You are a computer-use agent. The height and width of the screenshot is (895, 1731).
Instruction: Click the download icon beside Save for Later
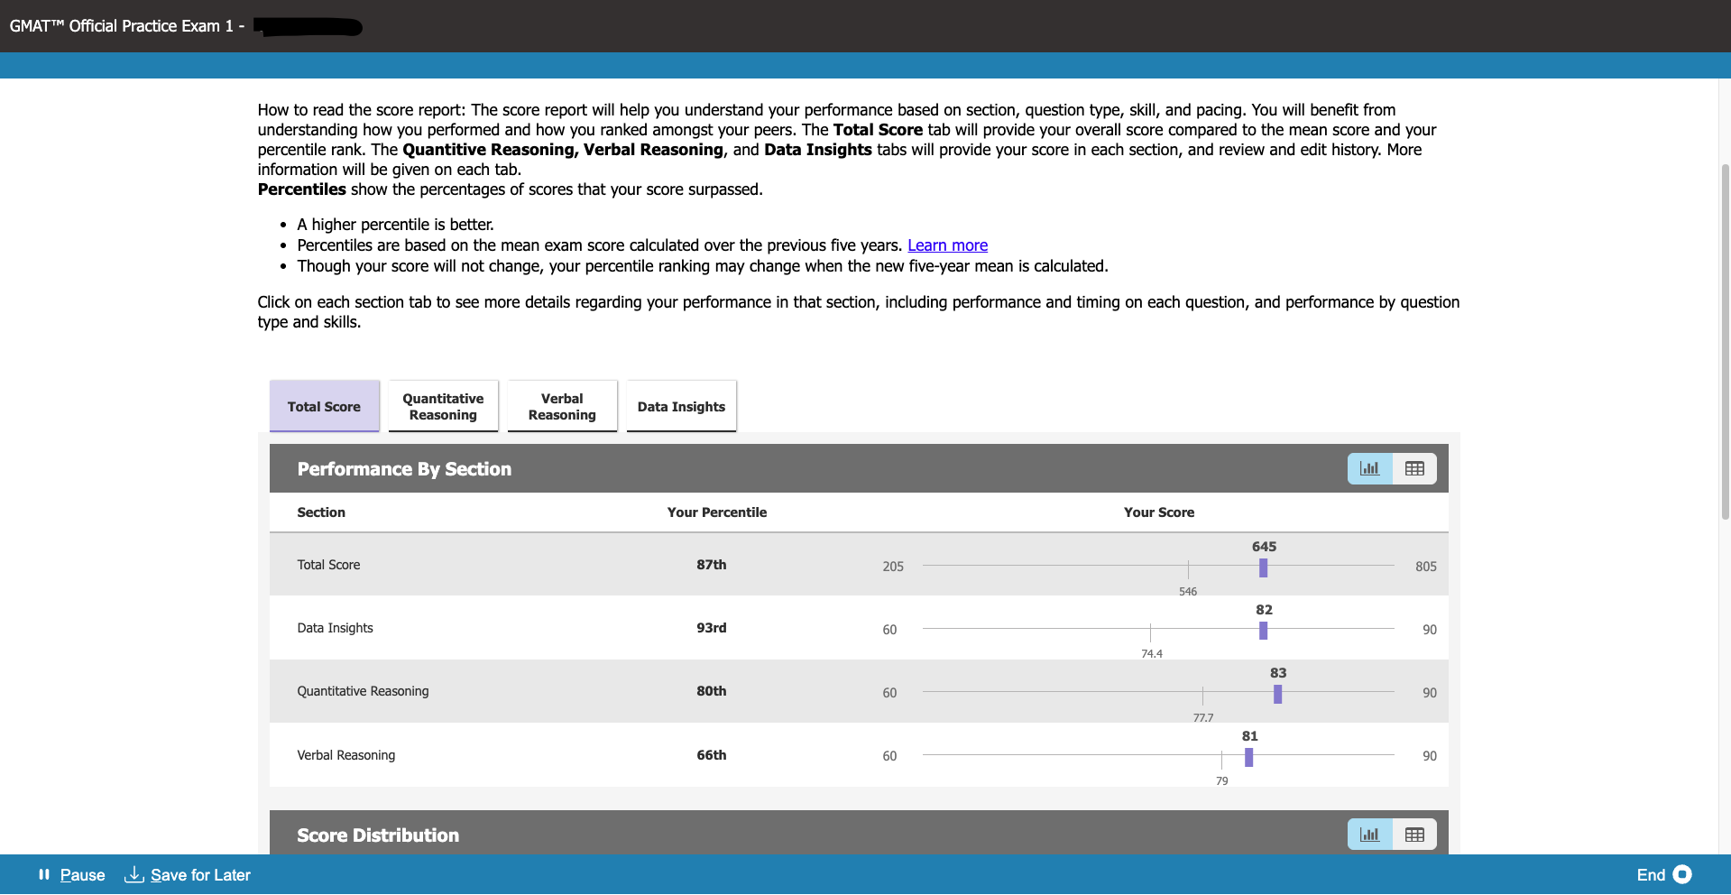tap(134, 874)
